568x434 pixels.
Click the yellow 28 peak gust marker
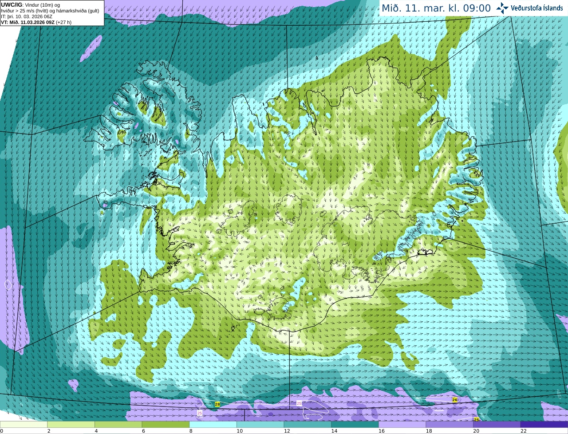point(217,404)
